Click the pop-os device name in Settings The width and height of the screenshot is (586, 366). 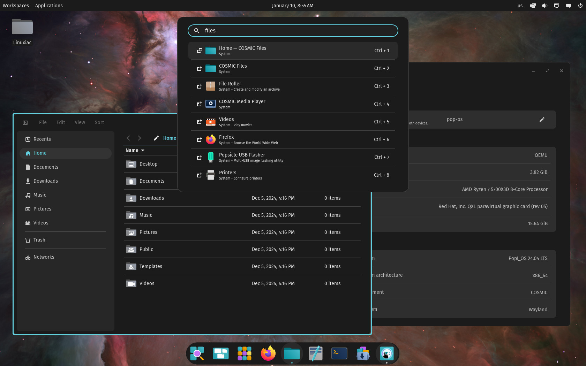(454, 119)
